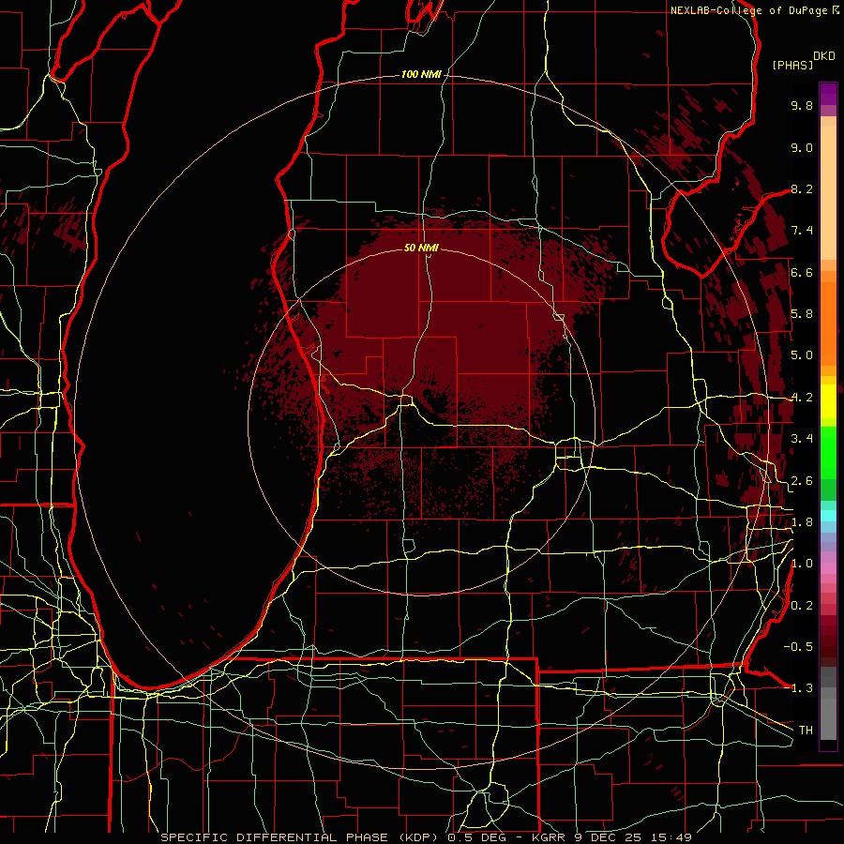Click the 6.6 legend value

pyautogui.click(x=802, y=272)
